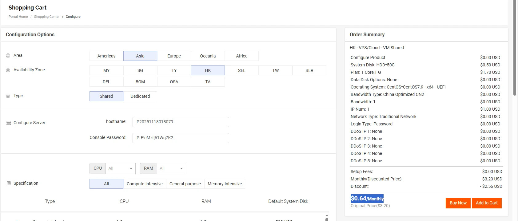Click the Add to Cart button

[486, 203]
